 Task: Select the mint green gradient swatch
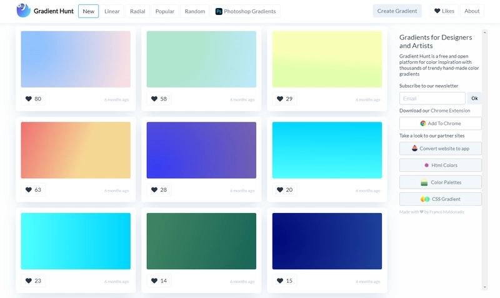[201, 59]
